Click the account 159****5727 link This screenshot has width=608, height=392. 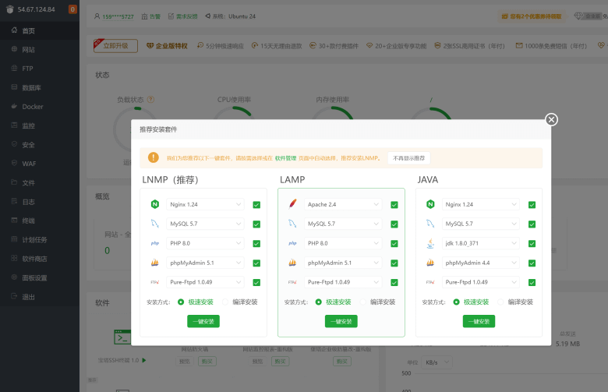pyautogui.click(x=118, y=16)
